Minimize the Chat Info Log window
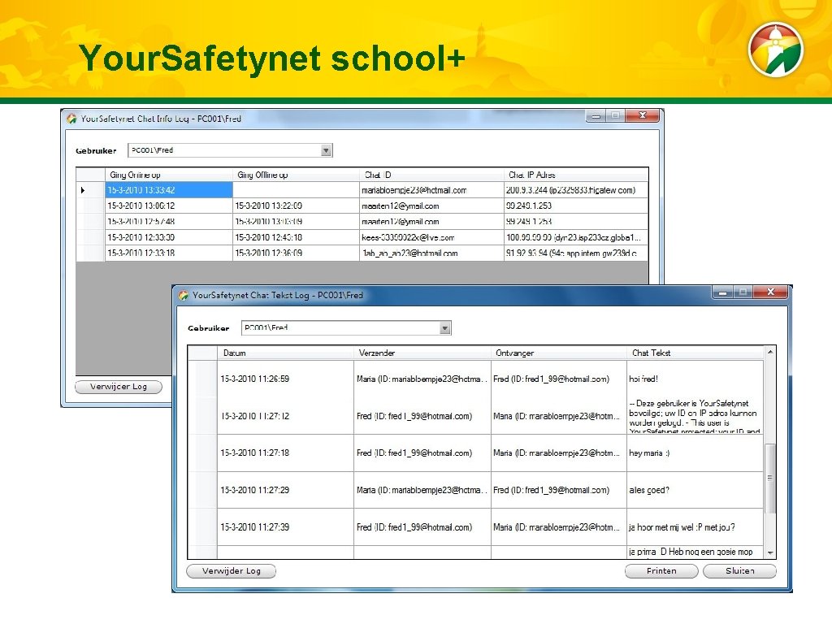Screen dimensions: 832x624 pos(596,115)
